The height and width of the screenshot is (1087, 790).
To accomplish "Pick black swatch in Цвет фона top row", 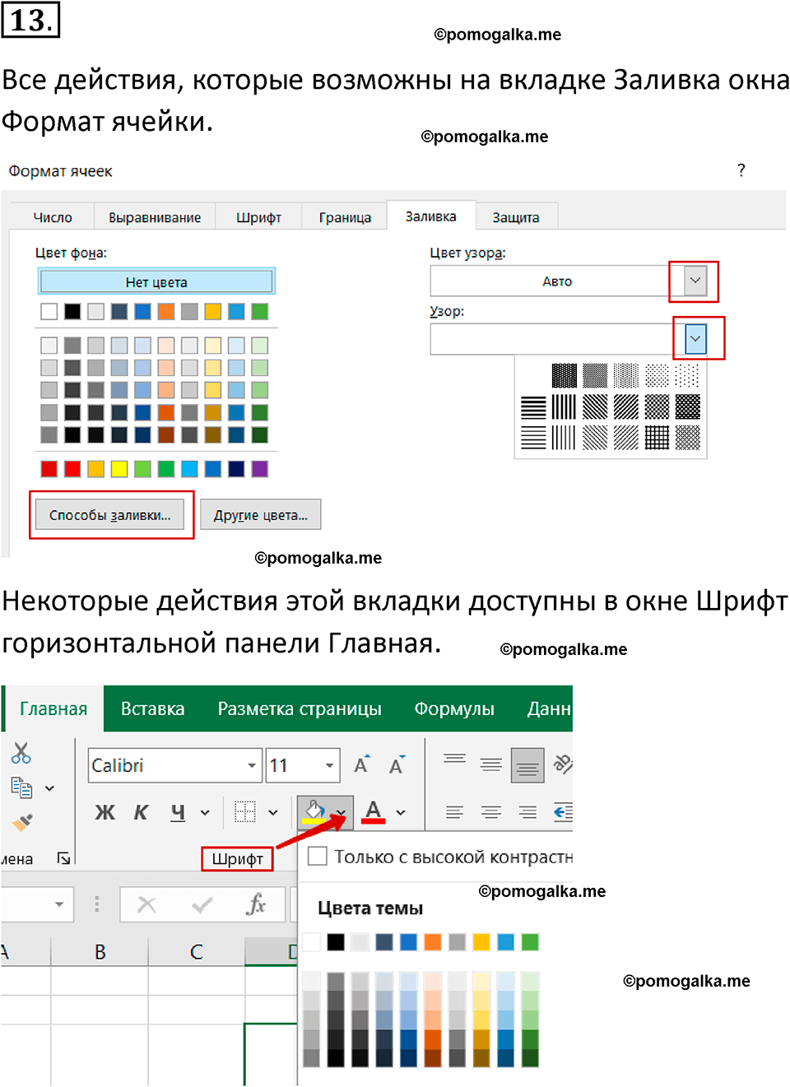I will [x=72, y=311].
